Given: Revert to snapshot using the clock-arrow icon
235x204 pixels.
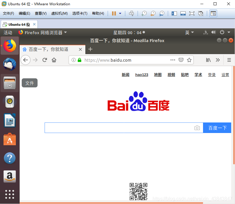Looking at the screenshot, I should 153,13.
